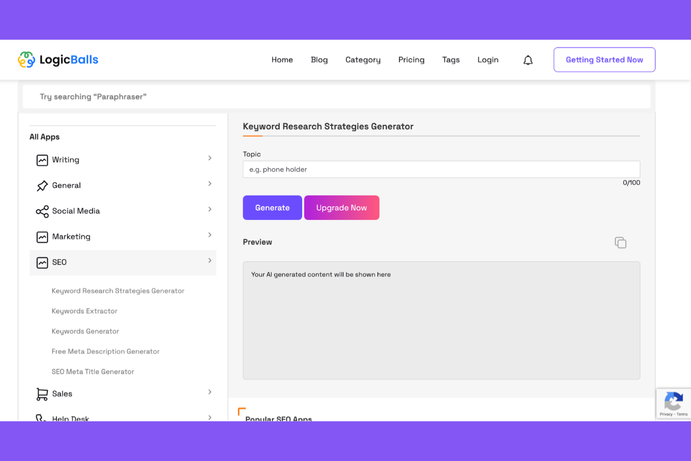Select the General category pin icon
Screen dimensions: 691x461
[x=42, y=185]
